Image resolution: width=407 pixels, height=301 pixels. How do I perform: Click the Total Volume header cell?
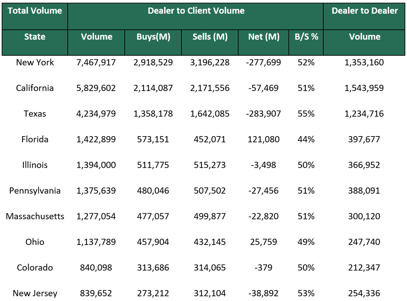[33, 11]
